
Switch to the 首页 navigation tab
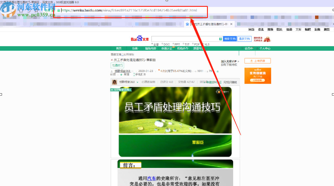coord(118,48)
